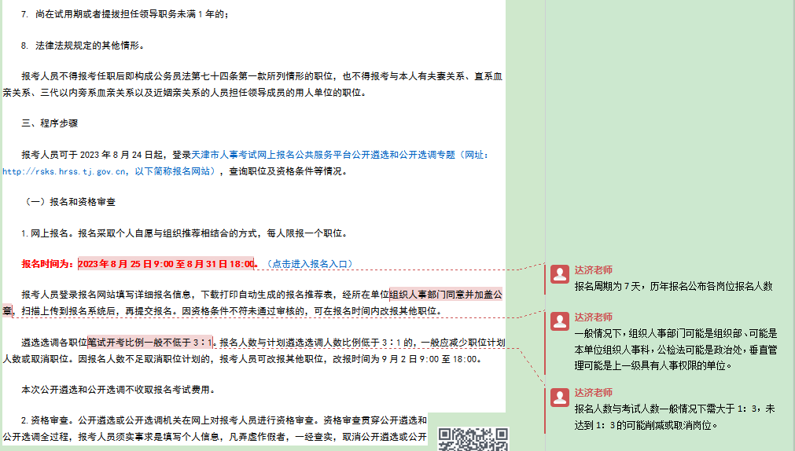
Task: Click the 达济老师 name on the 报名周期 comment
Action: [593, 269]
